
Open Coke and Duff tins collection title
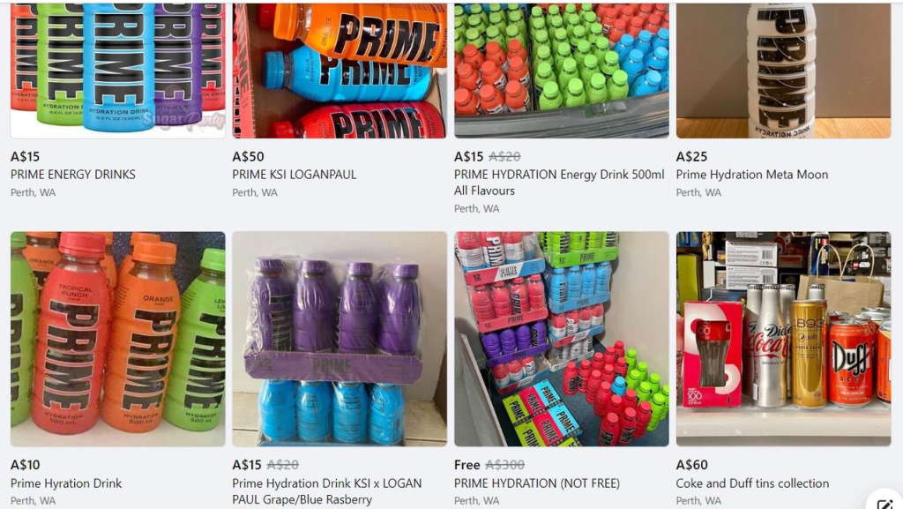[x=753, y=483]
